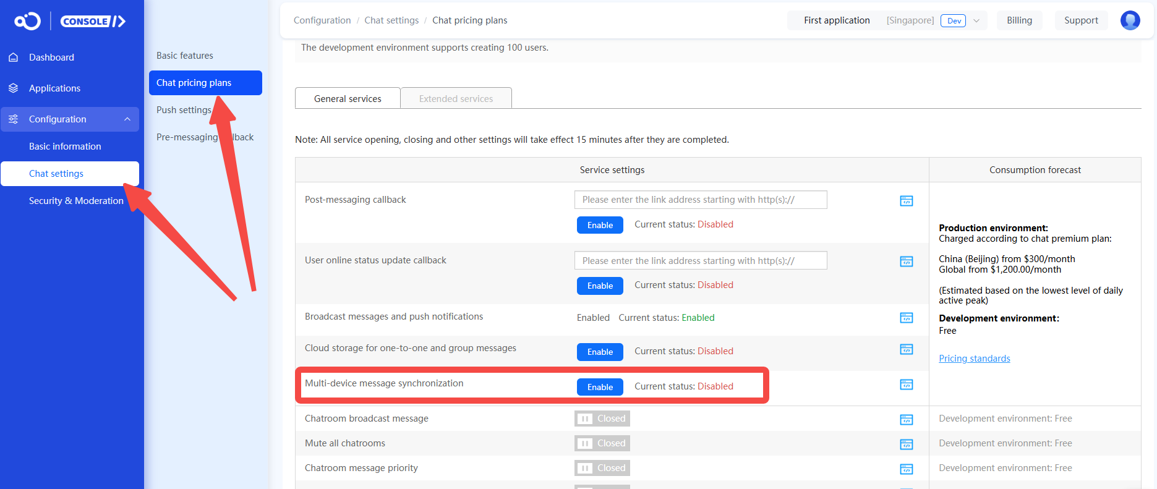This screenshot has height=489, width=1157.
Task: Click code icon for Multi-device message synchronization
Action: tap(906, 385)
